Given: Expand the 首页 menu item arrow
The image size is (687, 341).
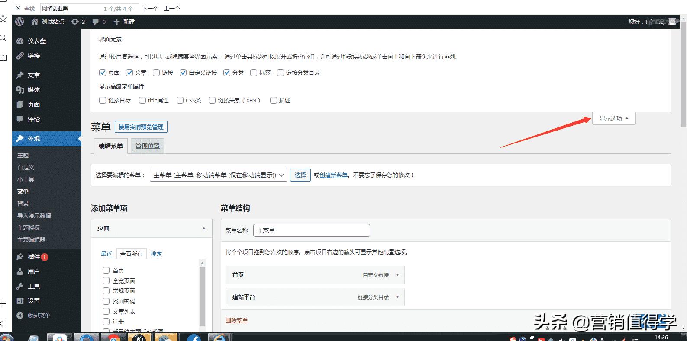Looking at the screenshot, I should [x=397, y=275].
